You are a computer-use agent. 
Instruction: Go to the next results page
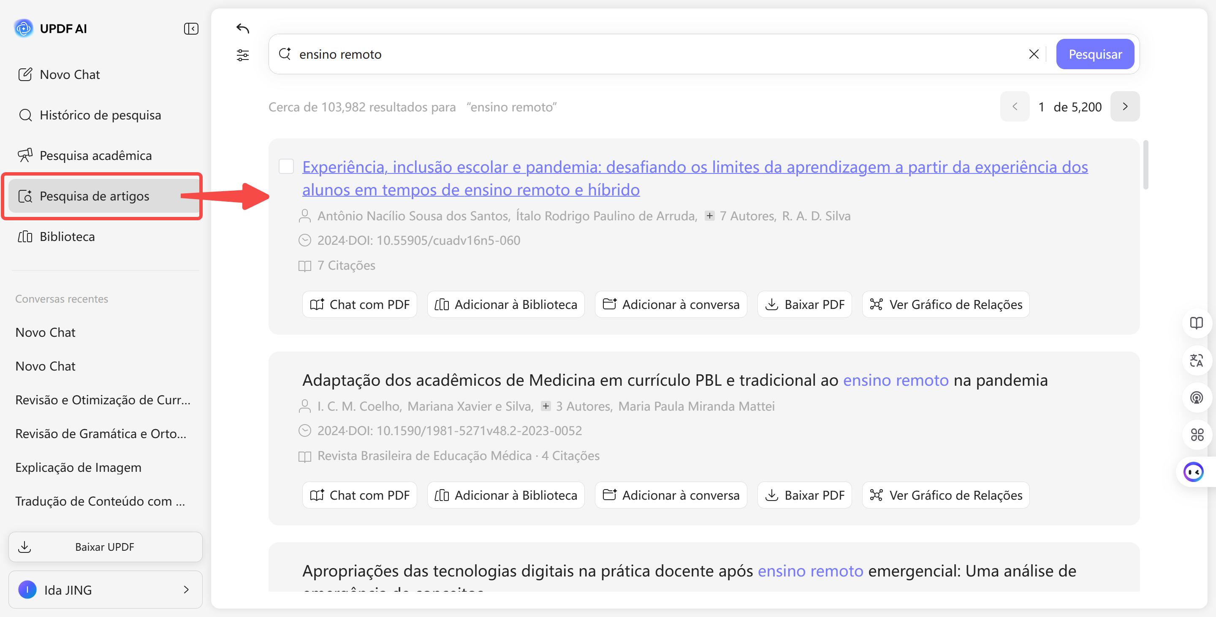1125,107
